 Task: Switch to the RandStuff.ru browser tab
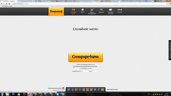tap(9, 1)
